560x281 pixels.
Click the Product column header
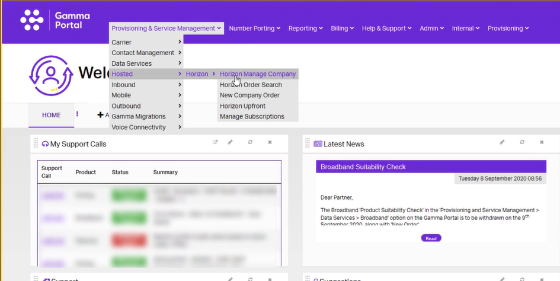pyautogui.click(x=86, y=172)
